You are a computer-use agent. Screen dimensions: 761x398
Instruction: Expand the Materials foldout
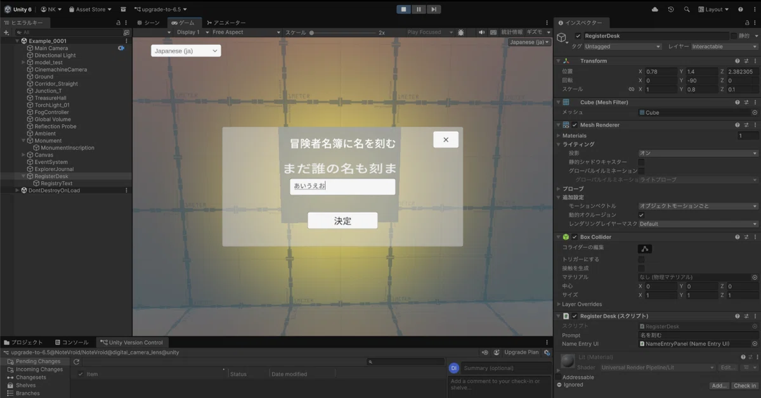pyautogui.click(x=559, y=136)
